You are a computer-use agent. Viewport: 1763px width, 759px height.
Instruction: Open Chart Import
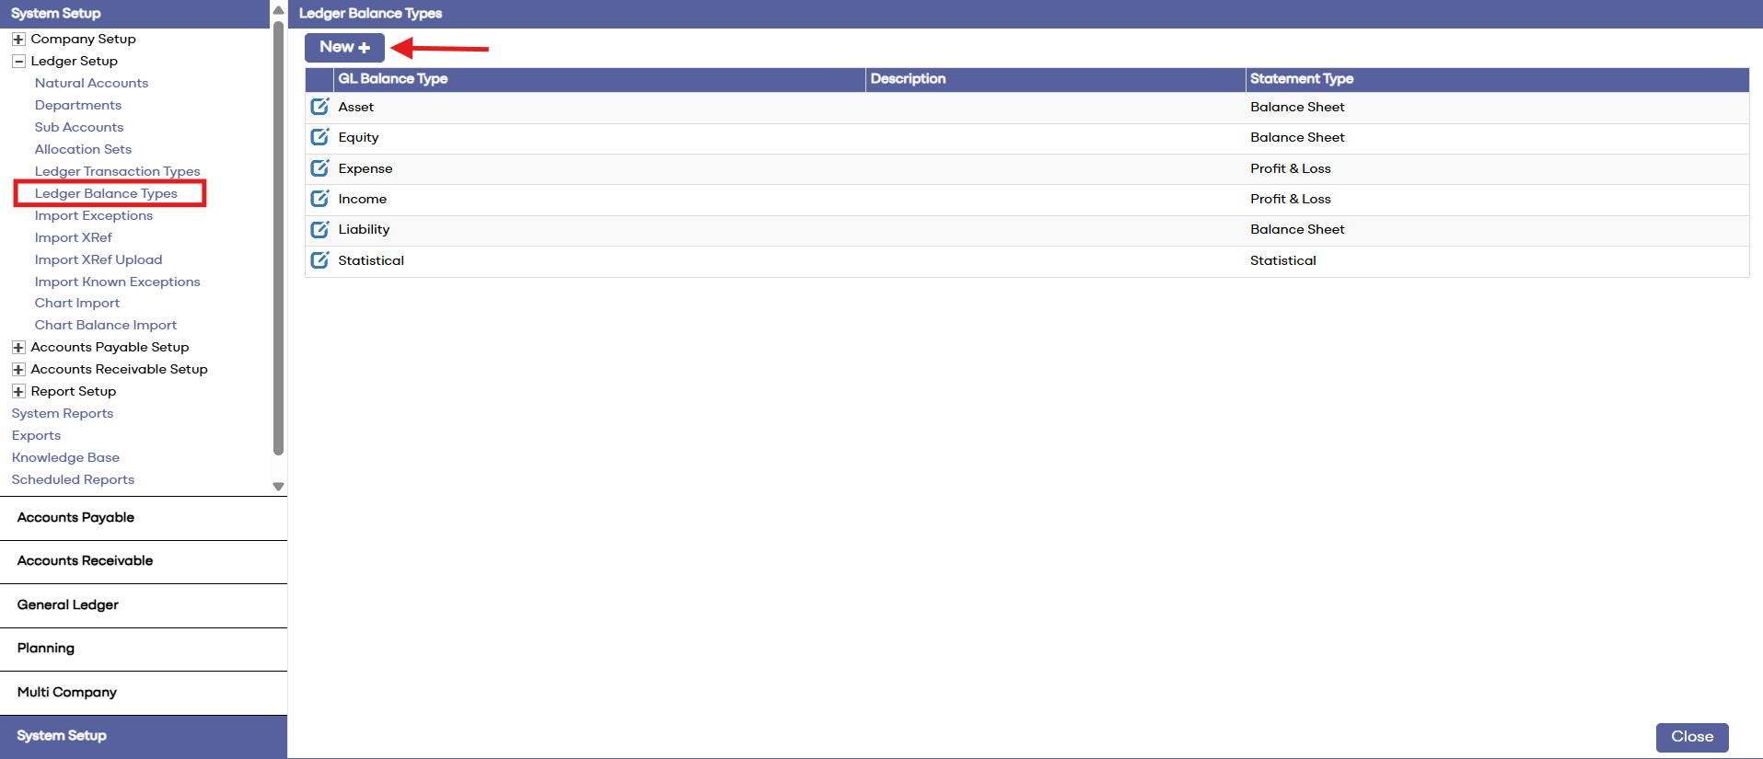coord(77,303)
